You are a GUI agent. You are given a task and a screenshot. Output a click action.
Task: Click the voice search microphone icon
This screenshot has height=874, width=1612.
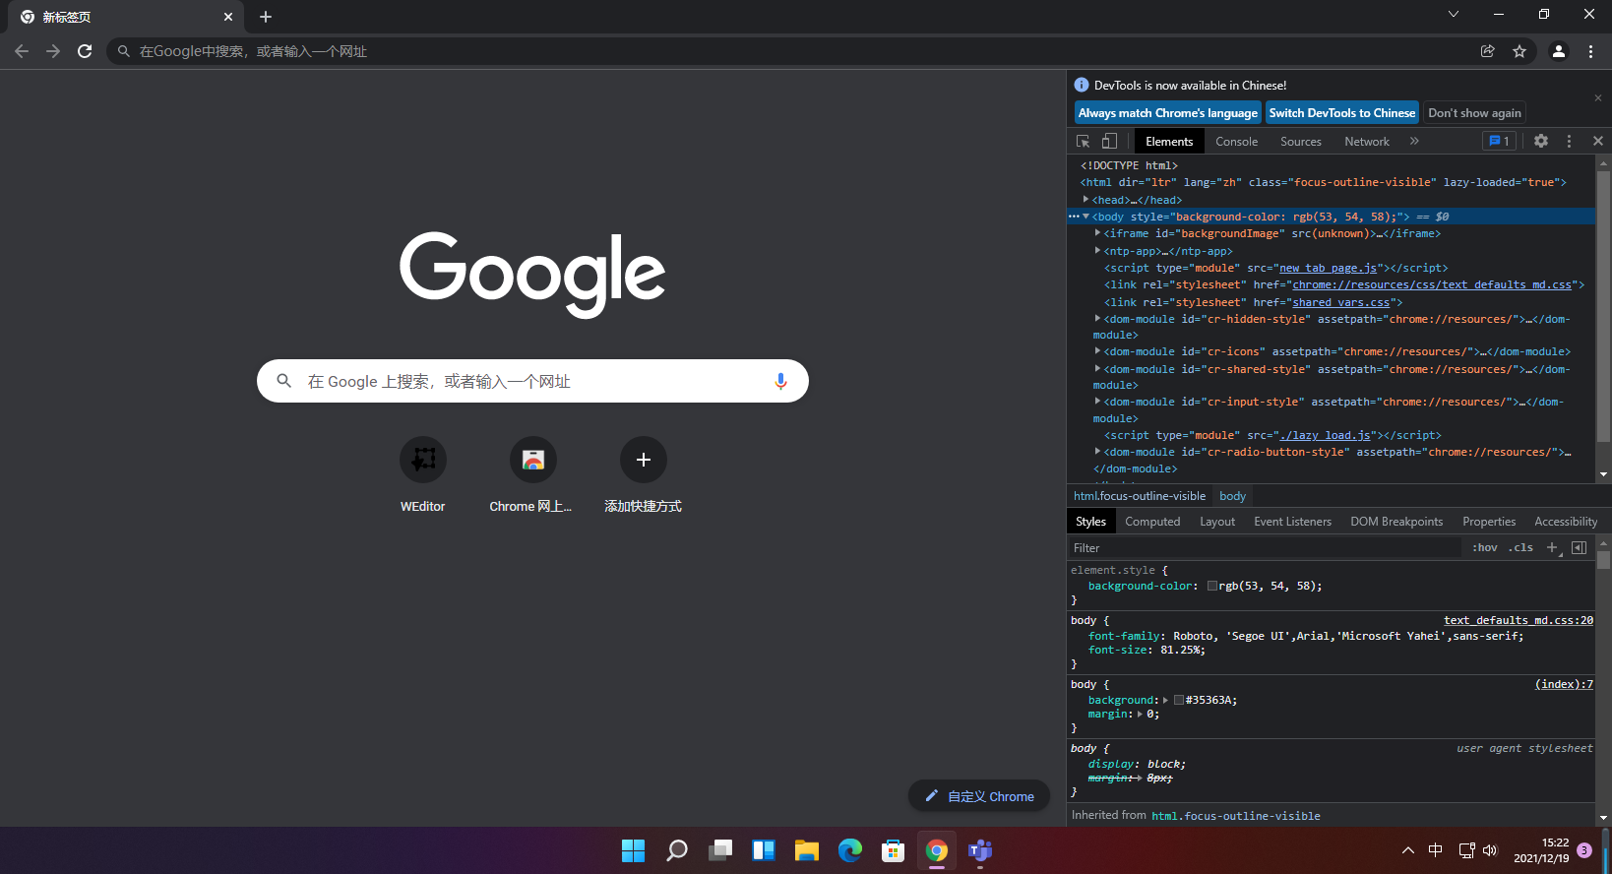pyautogui.click(x=780, y=381)
